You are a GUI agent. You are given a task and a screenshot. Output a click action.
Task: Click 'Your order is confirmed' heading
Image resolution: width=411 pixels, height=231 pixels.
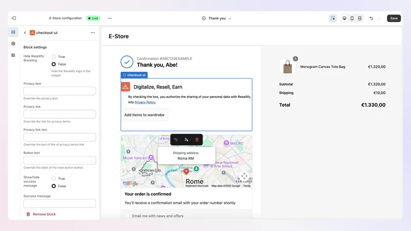[x=148, y=194]
